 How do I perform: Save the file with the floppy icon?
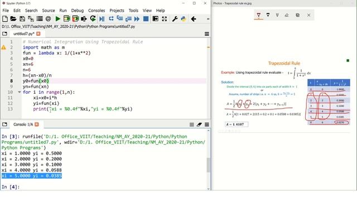(22, 18)
